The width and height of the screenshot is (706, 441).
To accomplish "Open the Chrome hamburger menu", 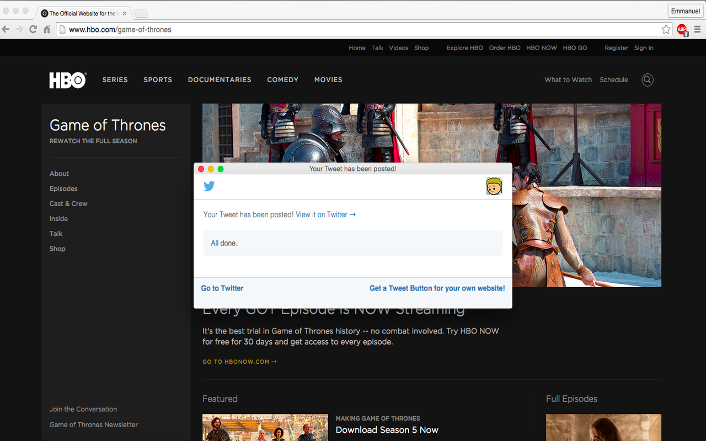I will tap(698, 29).
